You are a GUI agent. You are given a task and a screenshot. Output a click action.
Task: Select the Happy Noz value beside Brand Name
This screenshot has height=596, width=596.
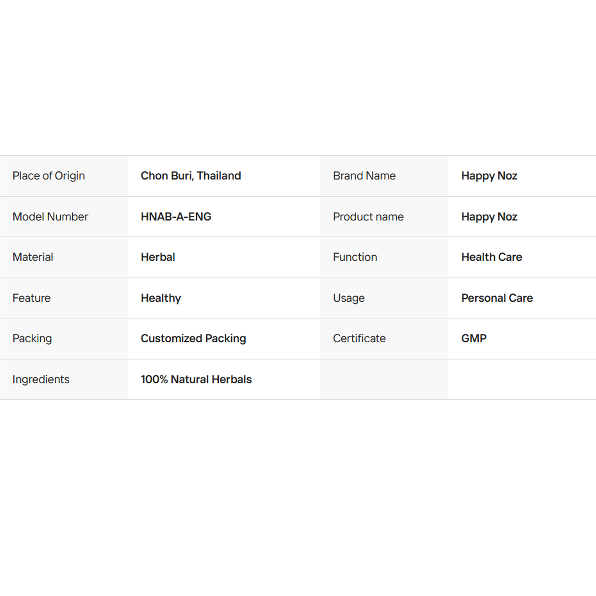click(x=489, y=176)
